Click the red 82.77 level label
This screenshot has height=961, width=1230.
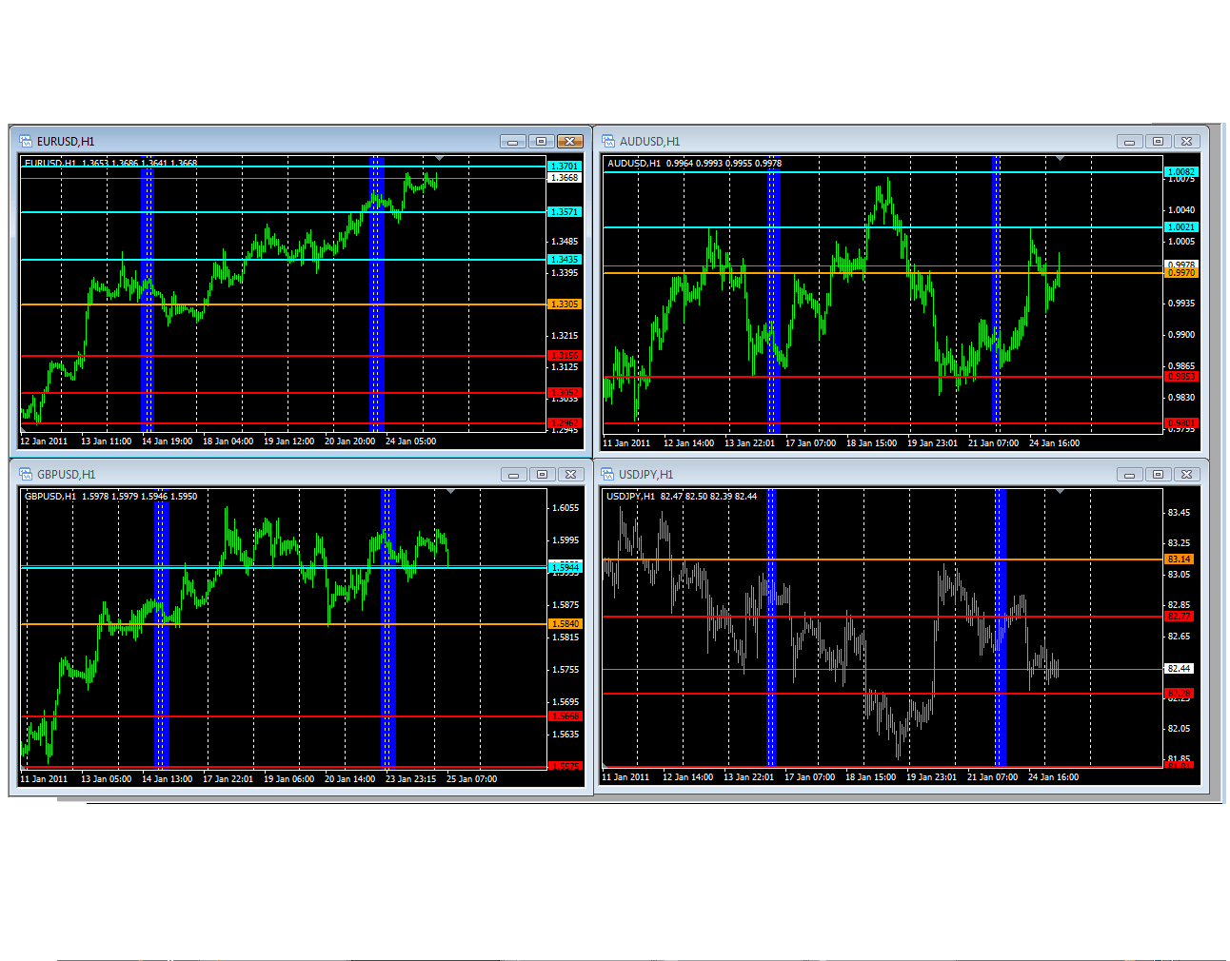point(1180,617)
